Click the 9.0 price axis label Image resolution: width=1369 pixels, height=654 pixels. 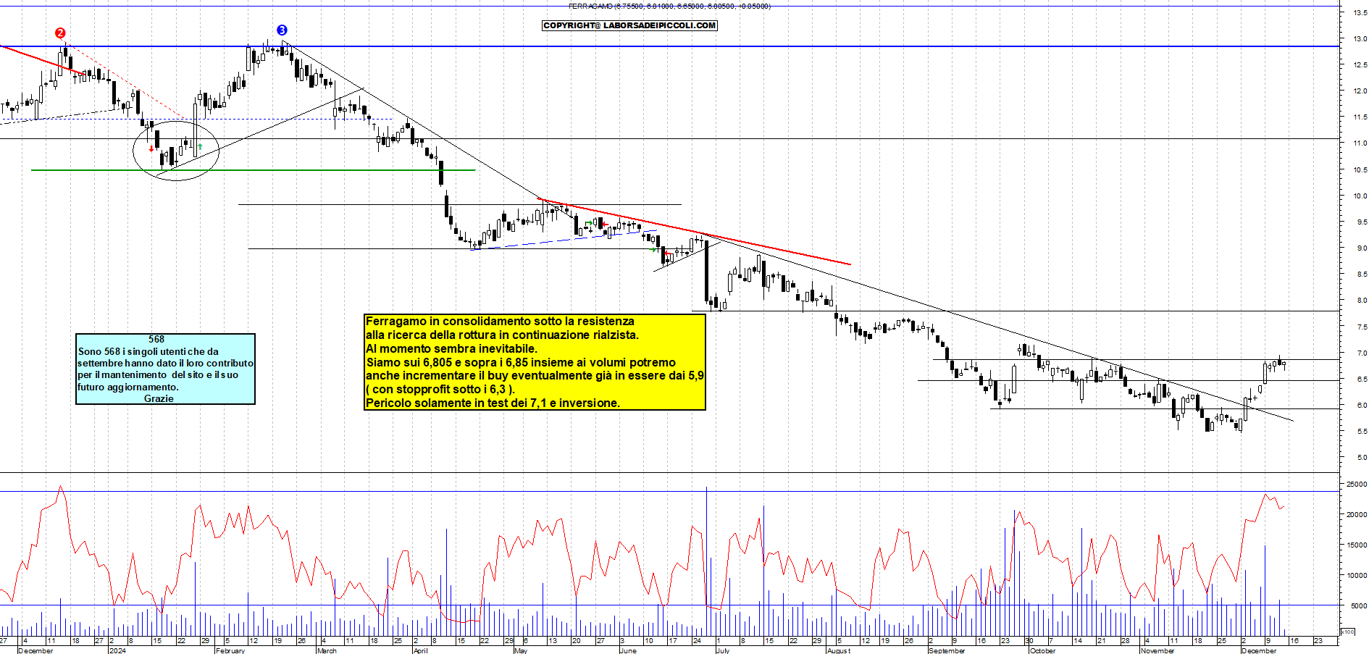(1362, 248)
